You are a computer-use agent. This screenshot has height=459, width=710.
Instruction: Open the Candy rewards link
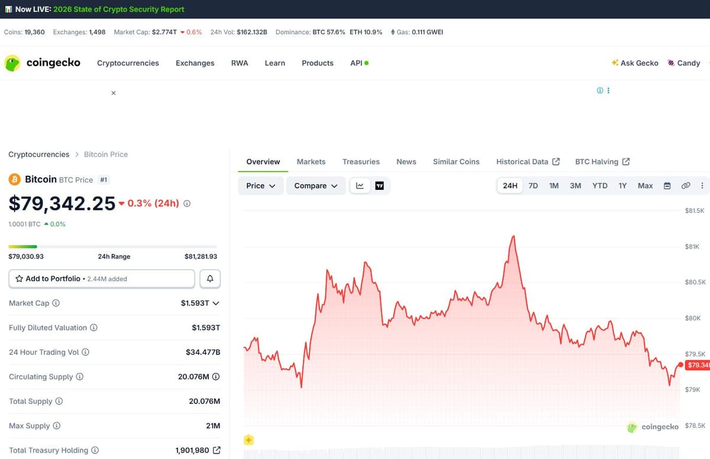(x=684, y=63)
